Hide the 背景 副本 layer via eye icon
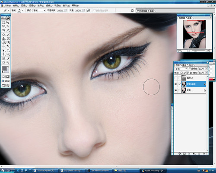Viewport: 216px width, 173px height. [176, 84]
